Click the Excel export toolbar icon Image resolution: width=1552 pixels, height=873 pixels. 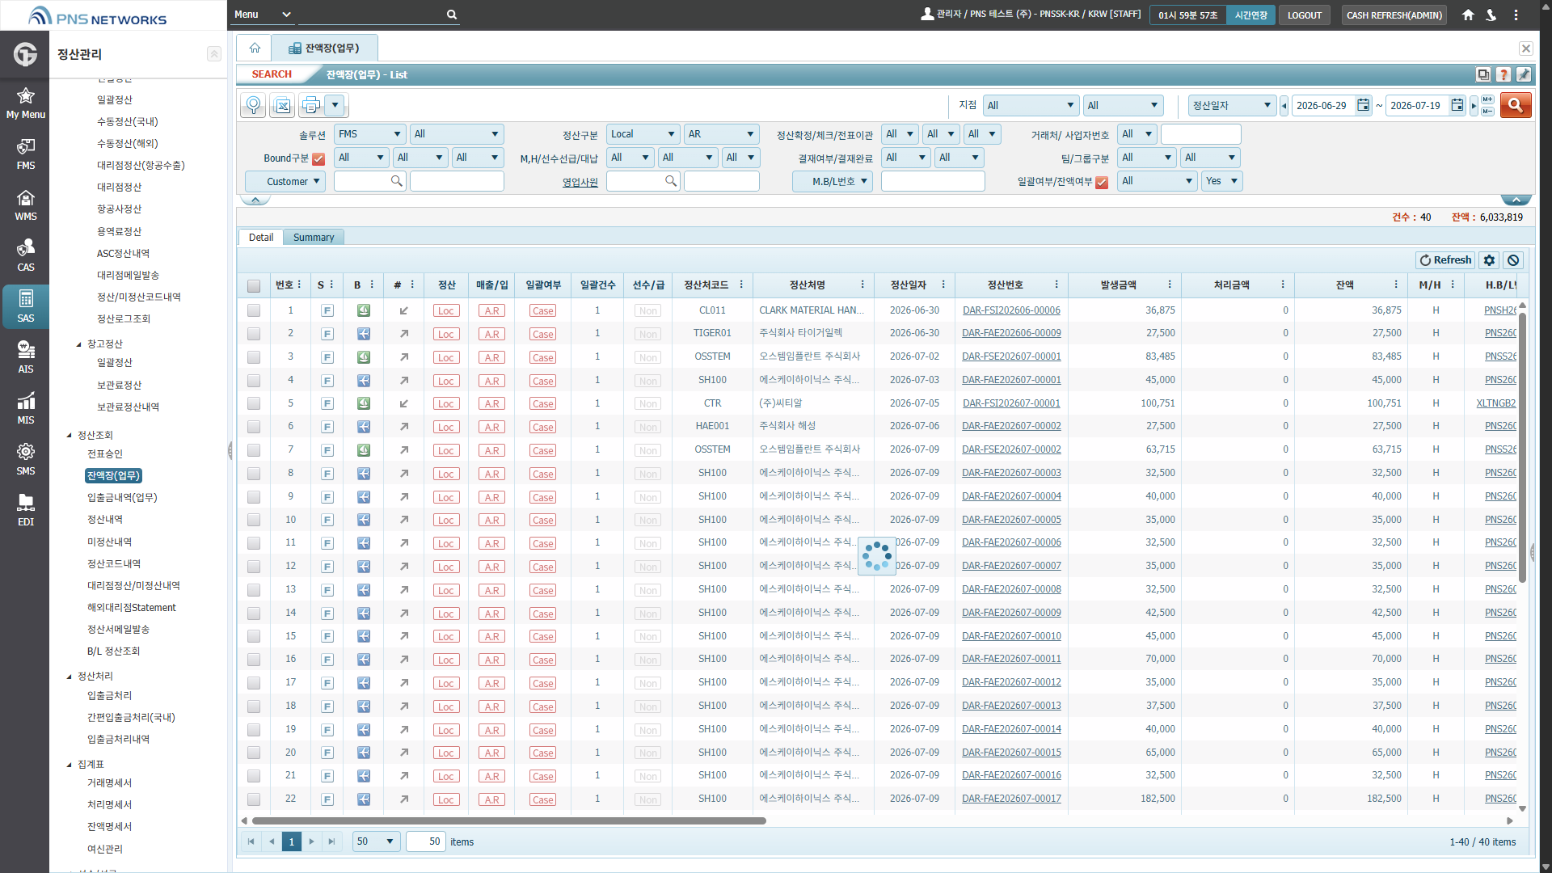pos(282,105)
